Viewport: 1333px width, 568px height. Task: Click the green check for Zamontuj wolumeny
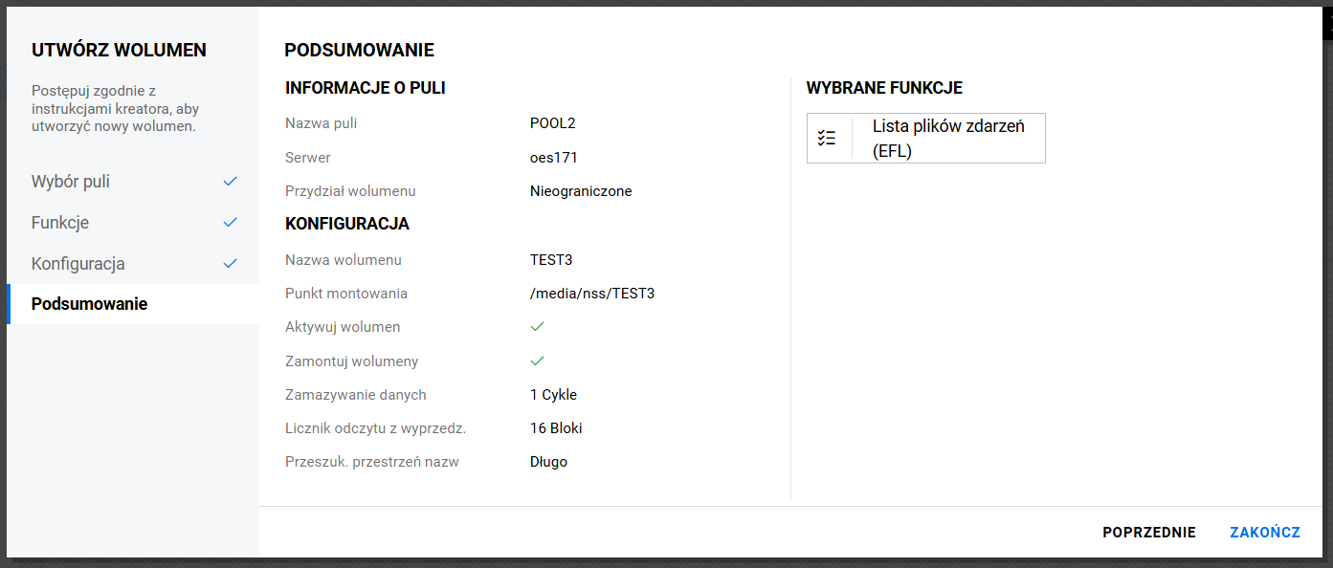(x=538, y=360)
